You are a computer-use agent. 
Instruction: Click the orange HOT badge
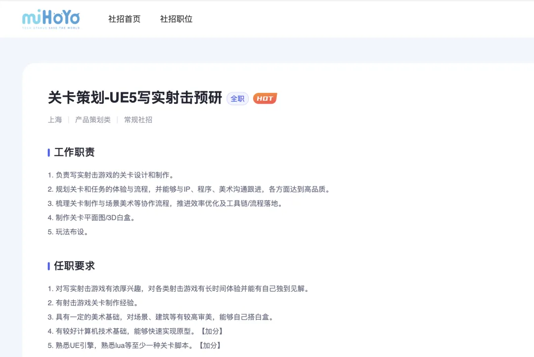[x=265, y=98]
